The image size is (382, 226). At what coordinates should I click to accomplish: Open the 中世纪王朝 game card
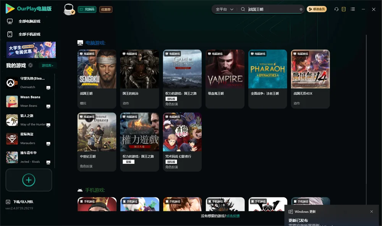click(x=97, y=142)
